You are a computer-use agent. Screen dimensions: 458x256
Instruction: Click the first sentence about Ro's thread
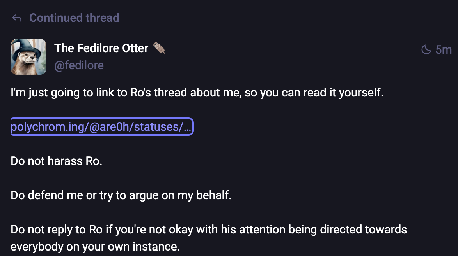click(x=197, y=93)
